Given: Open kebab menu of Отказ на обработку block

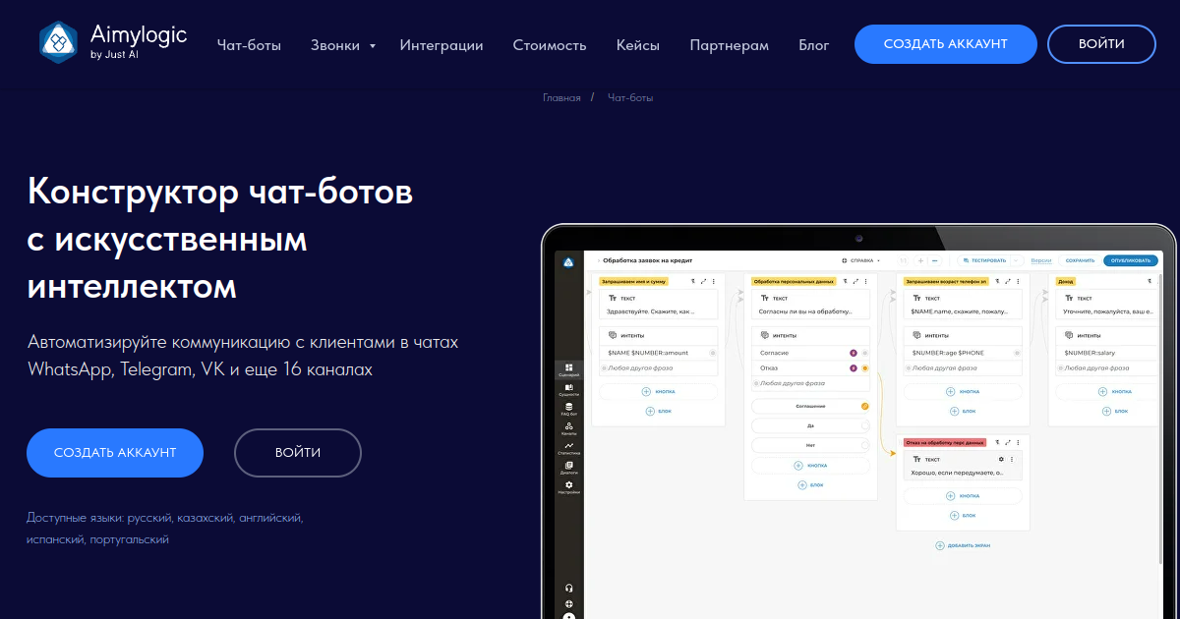Looking at the screenshot, I should tap(1017, 442).
